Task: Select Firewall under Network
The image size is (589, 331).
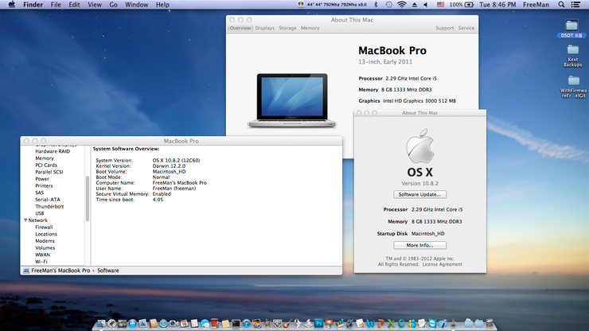Action: 44,227
